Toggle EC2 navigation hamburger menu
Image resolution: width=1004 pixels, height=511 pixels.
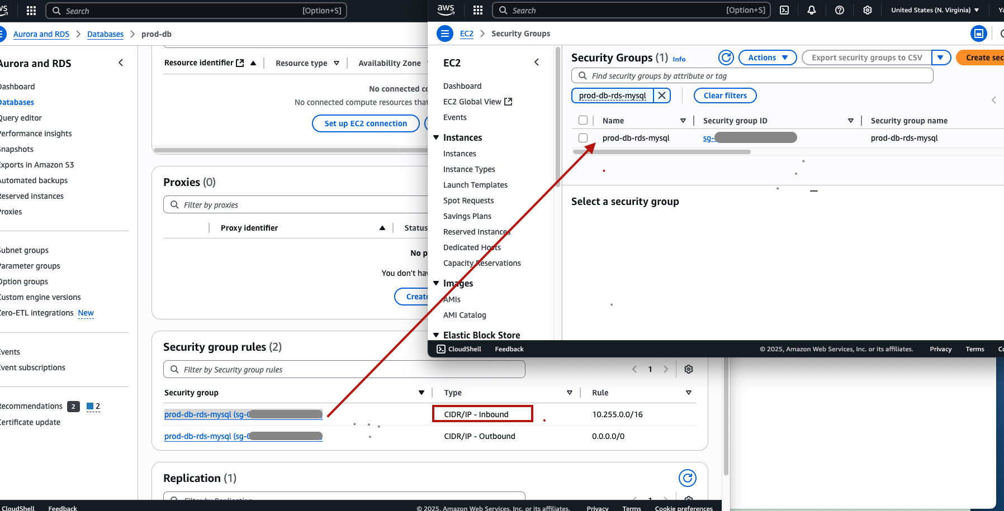tap(445, 34)
